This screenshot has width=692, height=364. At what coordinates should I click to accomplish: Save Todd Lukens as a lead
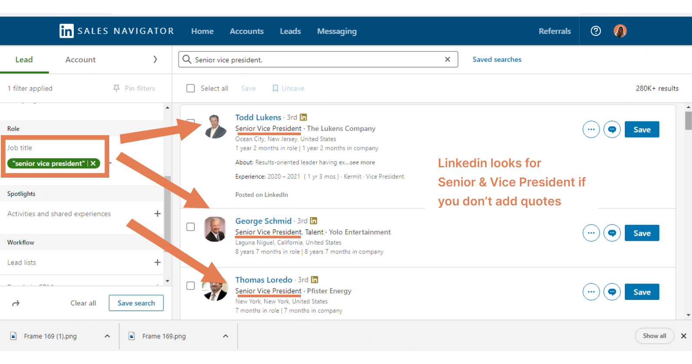[x=642, y=129]
